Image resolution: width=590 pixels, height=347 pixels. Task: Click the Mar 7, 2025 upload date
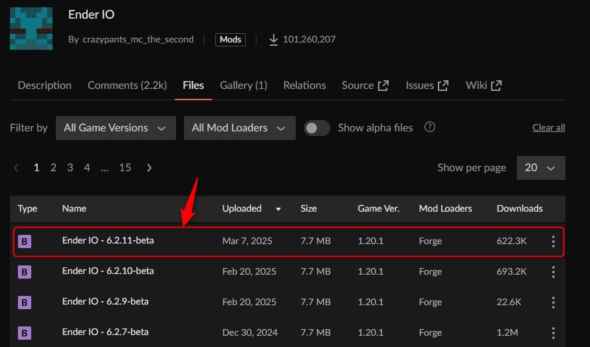(247, 241)
